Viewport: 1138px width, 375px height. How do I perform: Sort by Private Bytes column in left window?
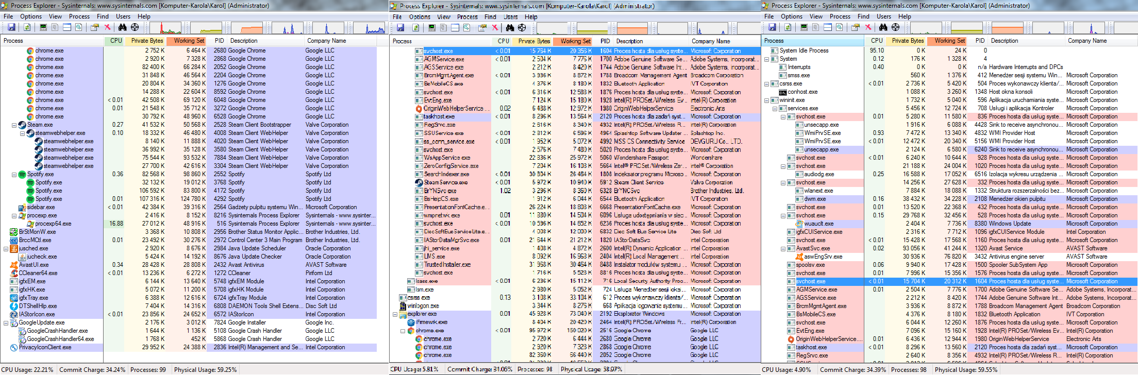(x=145, y=41)
